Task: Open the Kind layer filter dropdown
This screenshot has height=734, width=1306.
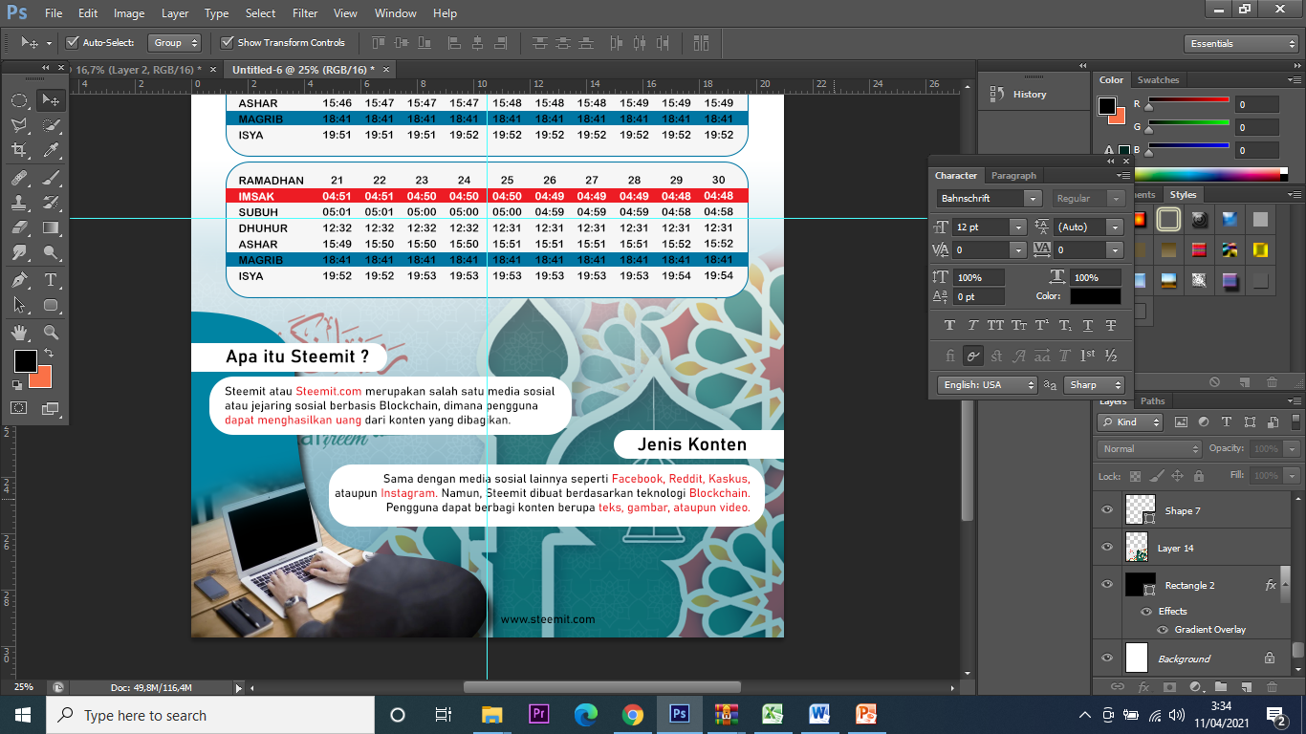Action: click(1131, 422)
